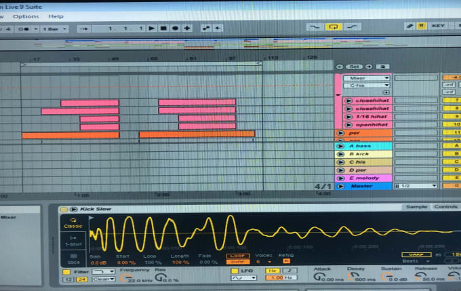Unfold the first closehihat track

pos(348,100)
